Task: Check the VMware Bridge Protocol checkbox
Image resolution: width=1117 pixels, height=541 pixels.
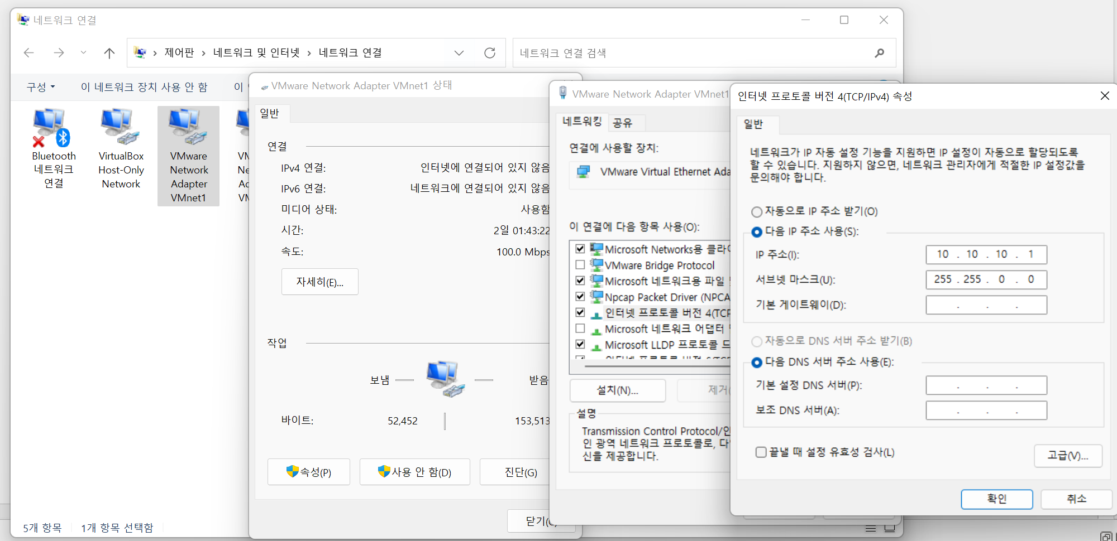Action: 580,265
